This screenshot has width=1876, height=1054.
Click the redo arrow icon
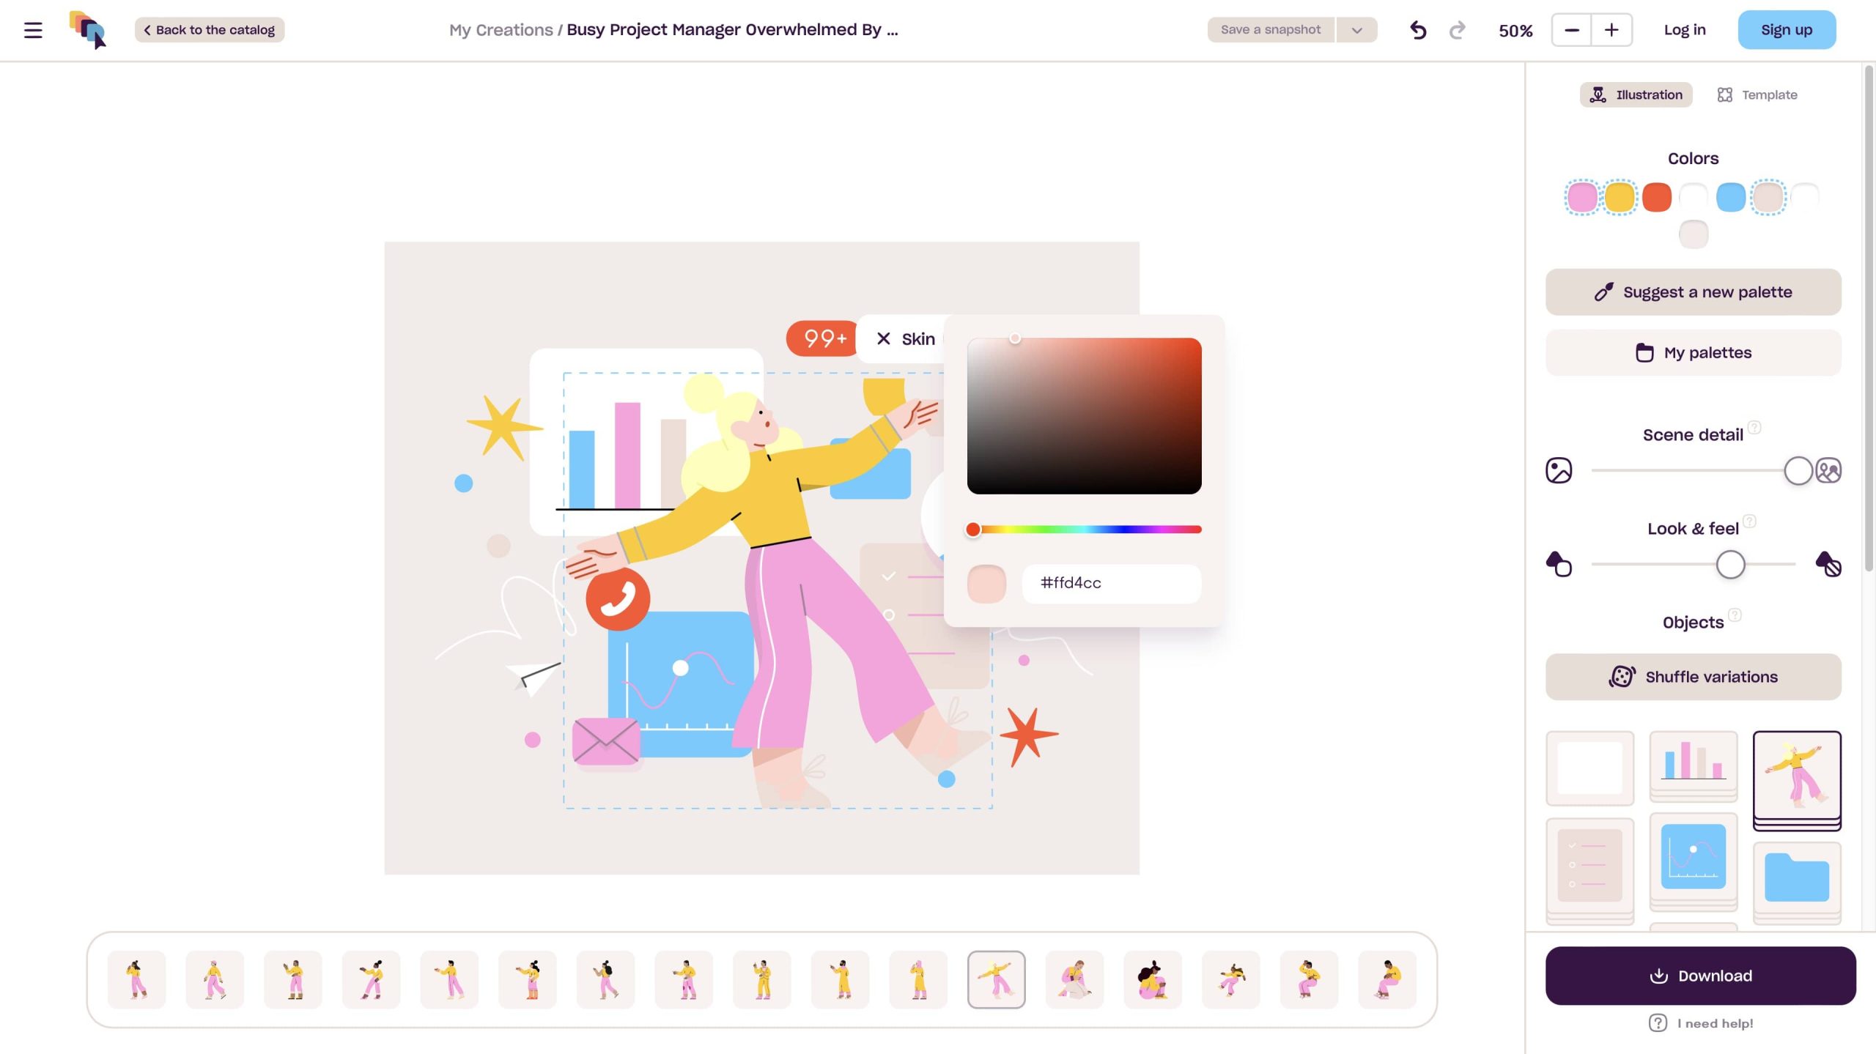[1457, 30]
